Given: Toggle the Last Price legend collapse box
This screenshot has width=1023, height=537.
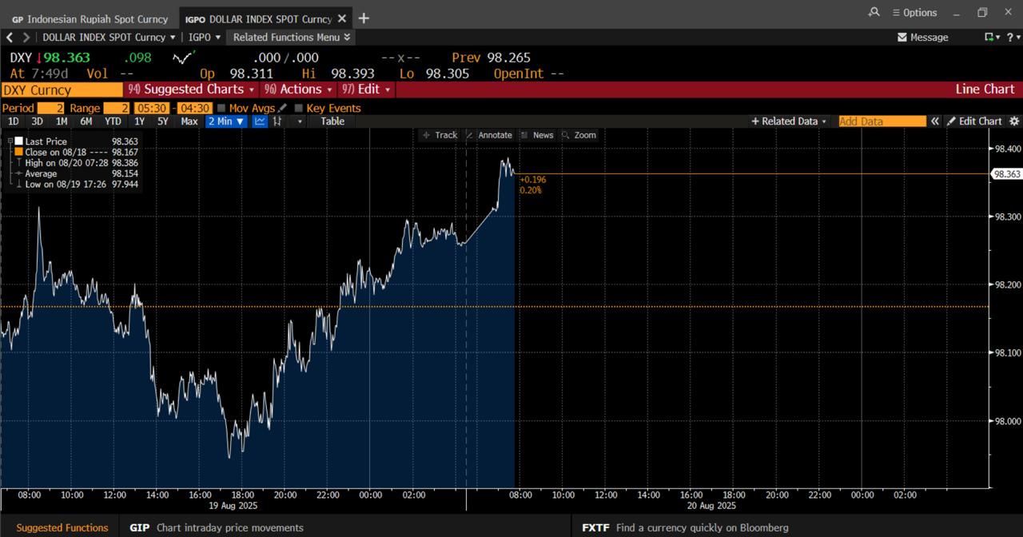Looking at the screenshot, I should pos(10,141).
